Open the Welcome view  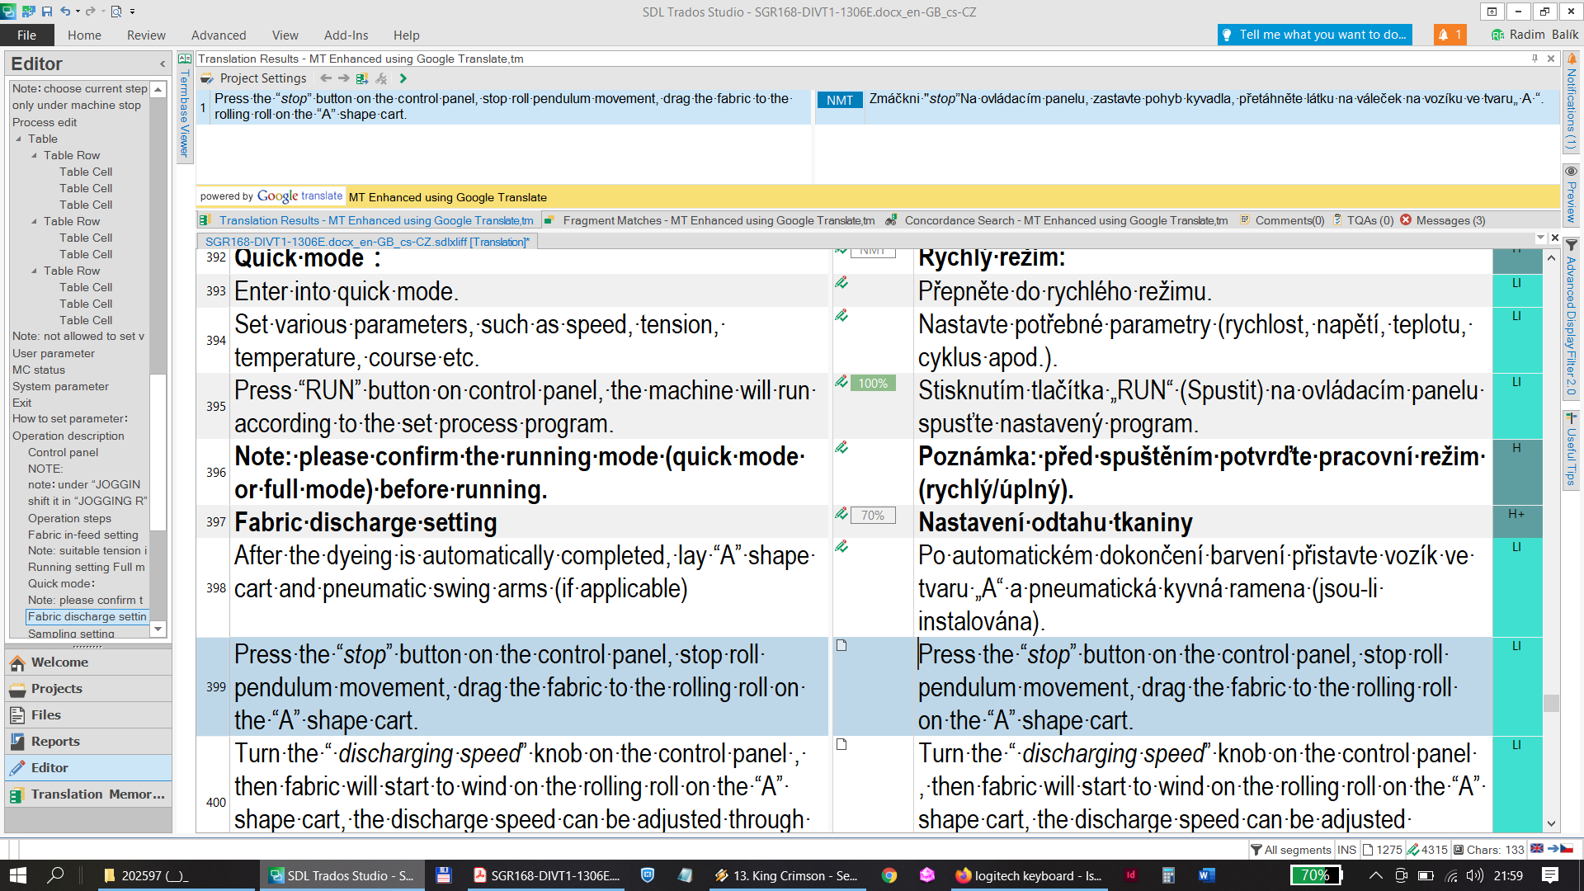[88, 662]
